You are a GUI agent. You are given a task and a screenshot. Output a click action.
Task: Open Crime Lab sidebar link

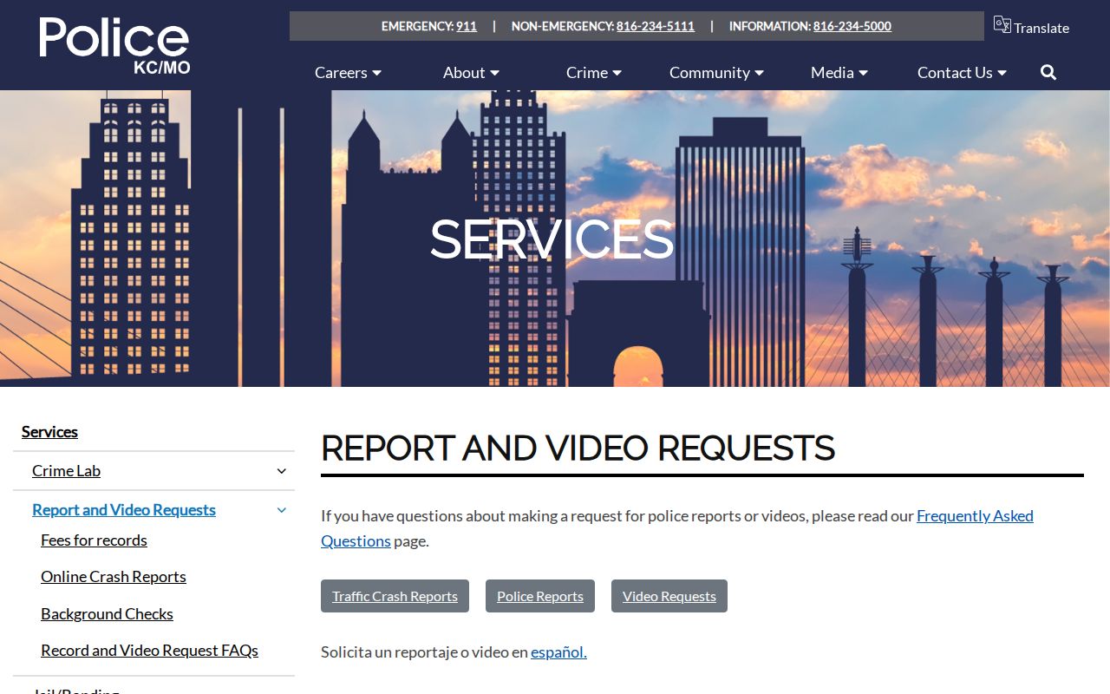(66, 471)
